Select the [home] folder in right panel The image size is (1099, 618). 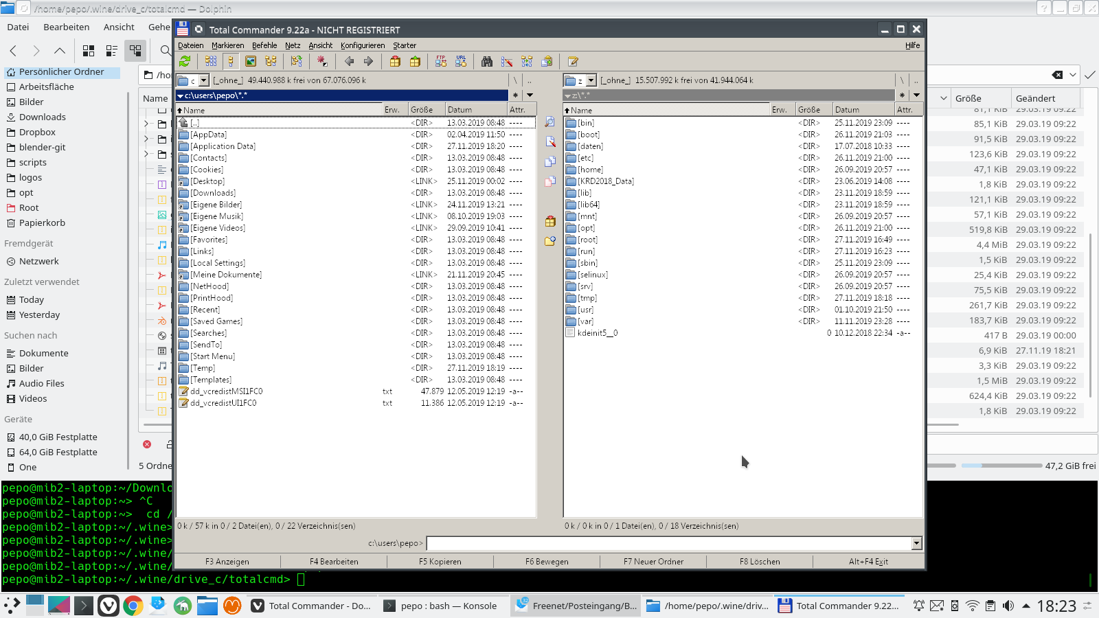pos(590,170)
